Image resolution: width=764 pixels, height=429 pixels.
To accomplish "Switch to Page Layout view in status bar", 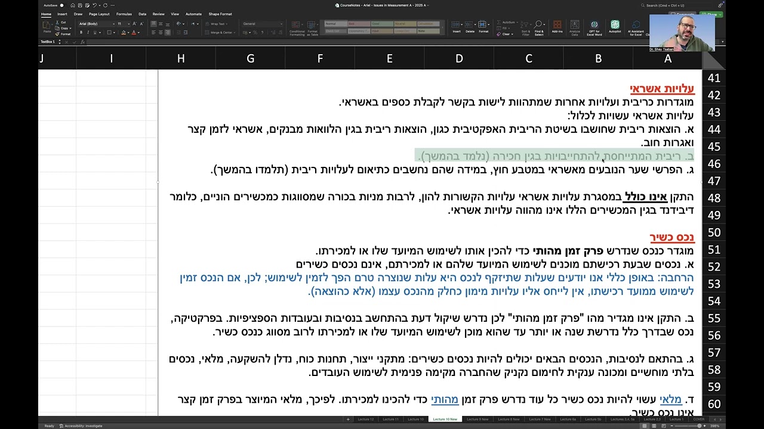I will pyautogui.click(x=654, y=426).
